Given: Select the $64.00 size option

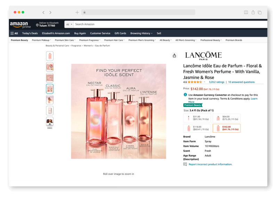Looking at the screenshot, I should tap(227, 118).
